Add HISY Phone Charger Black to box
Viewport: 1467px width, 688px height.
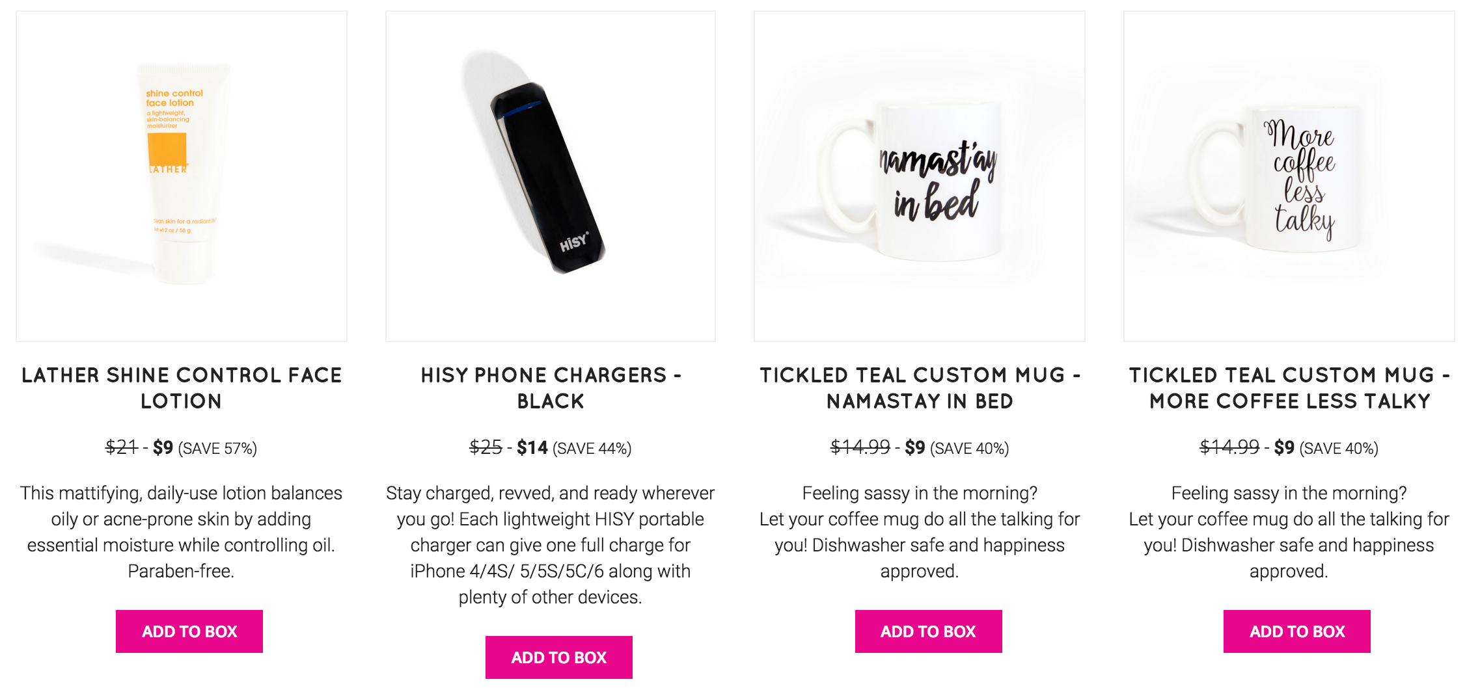pos(559,657)
